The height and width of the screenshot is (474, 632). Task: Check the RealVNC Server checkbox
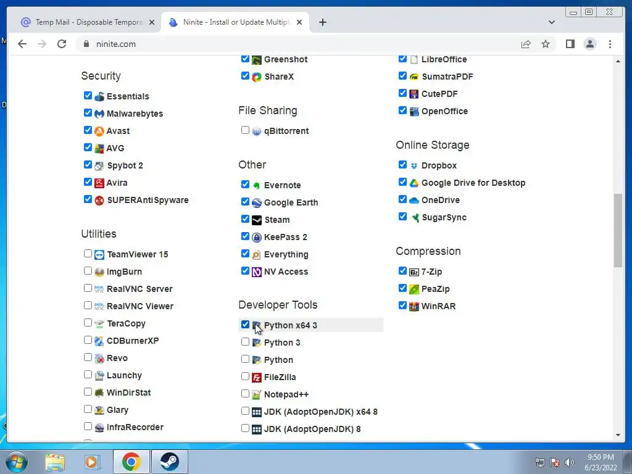(x=88, y=288)
